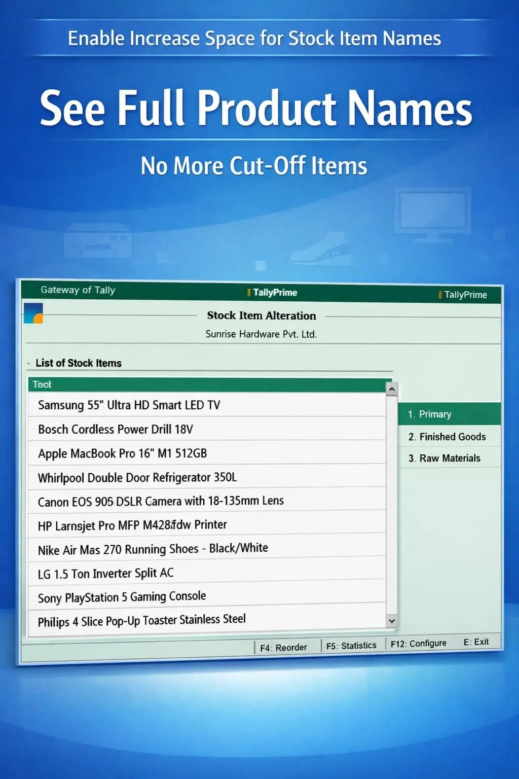Select Samsung 55" Ultra HD Smart LED TV
This screenshot has width=519, height=779.
click(129, 405)
